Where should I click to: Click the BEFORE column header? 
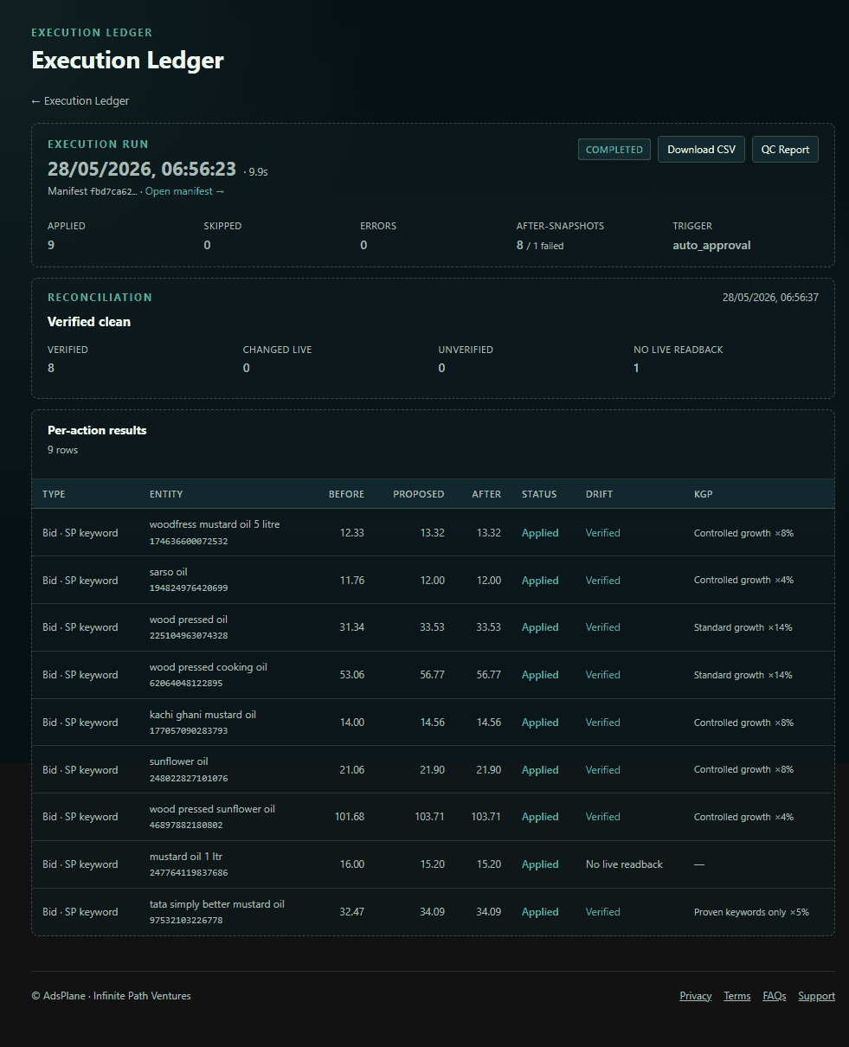[346, 494]
